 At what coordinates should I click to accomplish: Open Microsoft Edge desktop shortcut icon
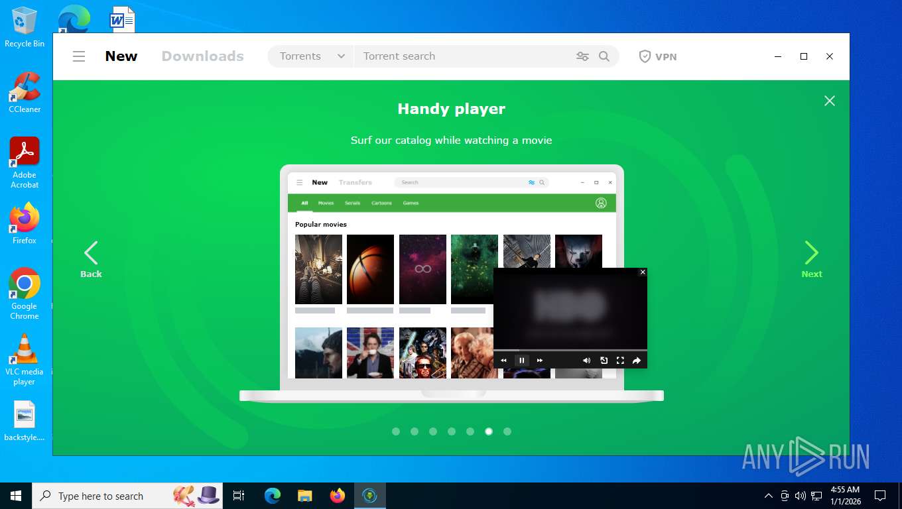pyautogui.click(x=74, y=19)
